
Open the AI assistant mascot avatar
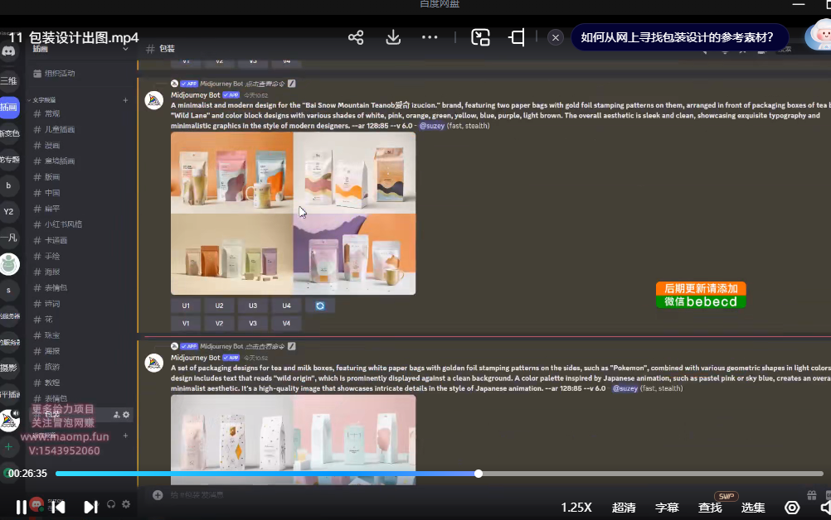click(x=819, y=36)
